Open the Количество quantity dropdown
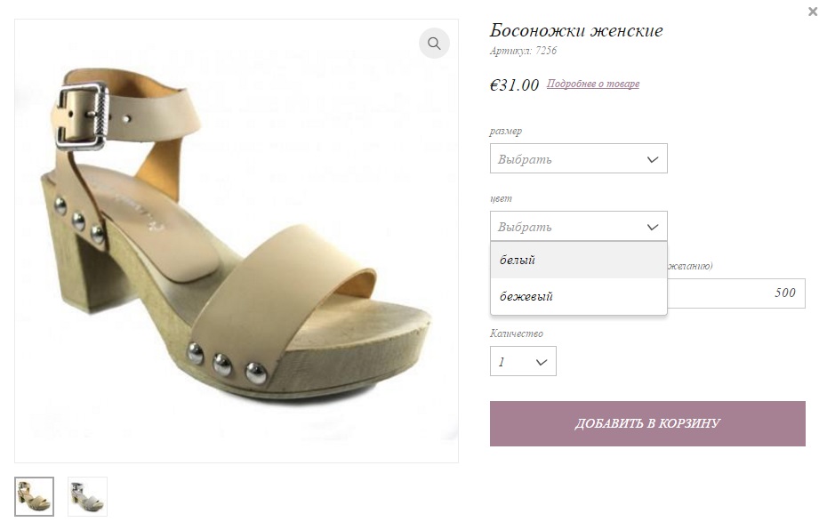 point(523,362)
